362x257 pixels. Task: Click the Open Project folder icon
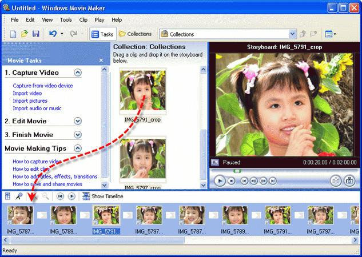(x=25, y=34)
